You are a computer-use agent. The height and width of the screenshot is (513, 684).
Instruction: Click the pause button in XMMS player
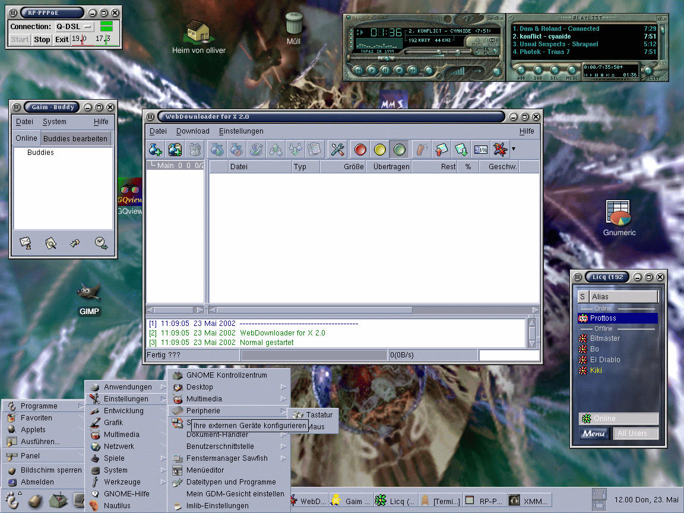385,70
